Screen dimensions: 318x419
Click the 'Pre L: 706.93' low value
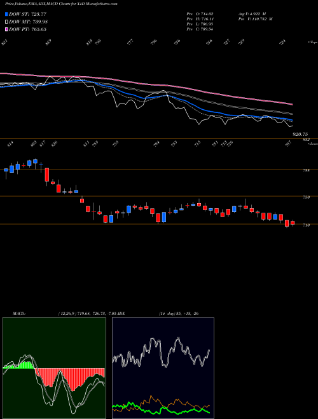tap(200, 24)
